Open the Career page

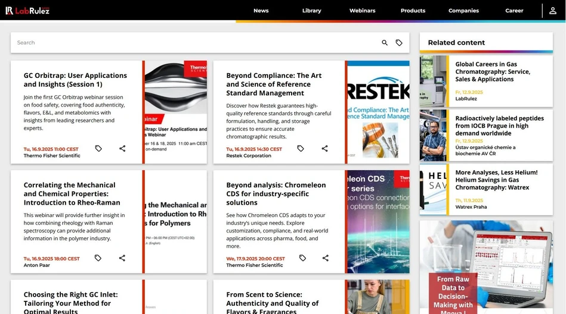514,11
